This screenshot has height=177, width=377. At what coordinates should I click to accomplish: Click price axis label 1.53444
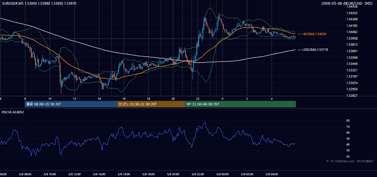(352, 64)
